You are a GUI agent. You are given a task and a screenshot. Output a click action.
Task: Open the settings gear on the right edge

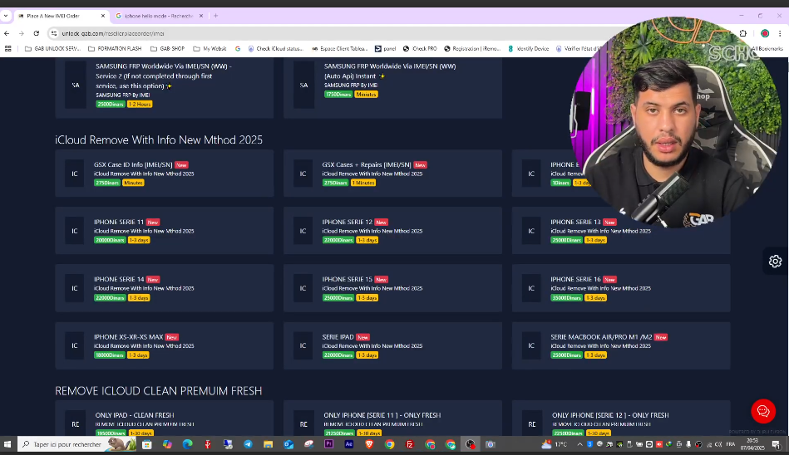775,261
